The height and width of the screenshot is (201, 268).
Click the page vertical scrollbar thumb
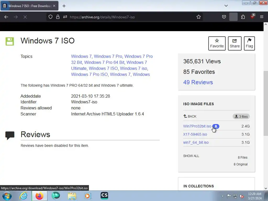[266, 103]
